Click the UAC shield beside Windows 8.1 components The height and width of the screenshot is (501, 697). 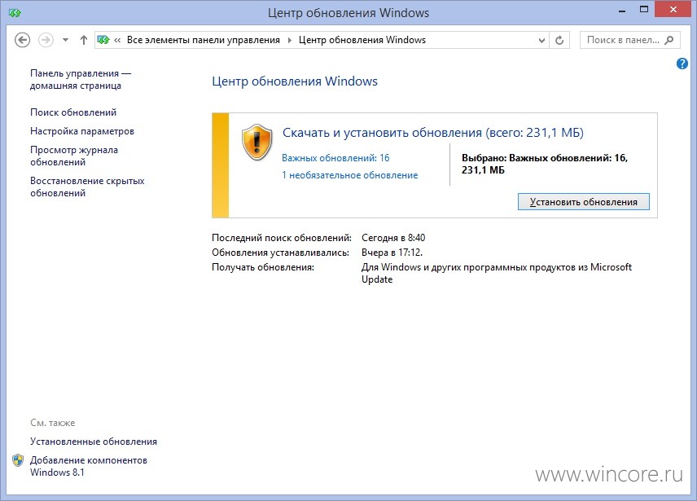(x=18, y=460)
